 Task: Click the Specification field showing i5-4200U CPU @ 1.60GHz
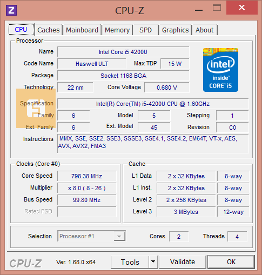click(x=153, y=104)
